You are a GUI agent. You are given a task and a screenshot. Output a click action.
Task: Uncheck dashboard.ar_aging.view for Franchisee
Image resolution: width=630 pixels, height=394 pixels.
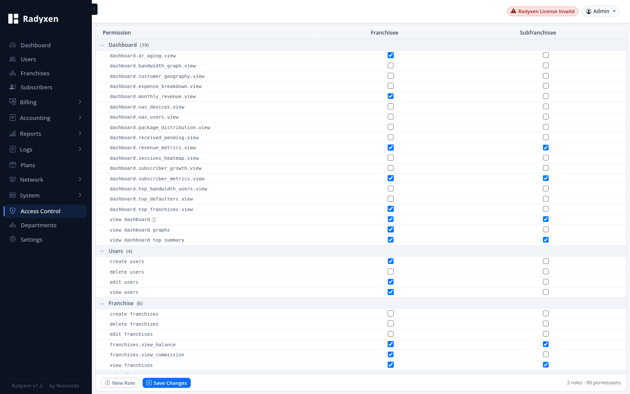tap(391, 55)
